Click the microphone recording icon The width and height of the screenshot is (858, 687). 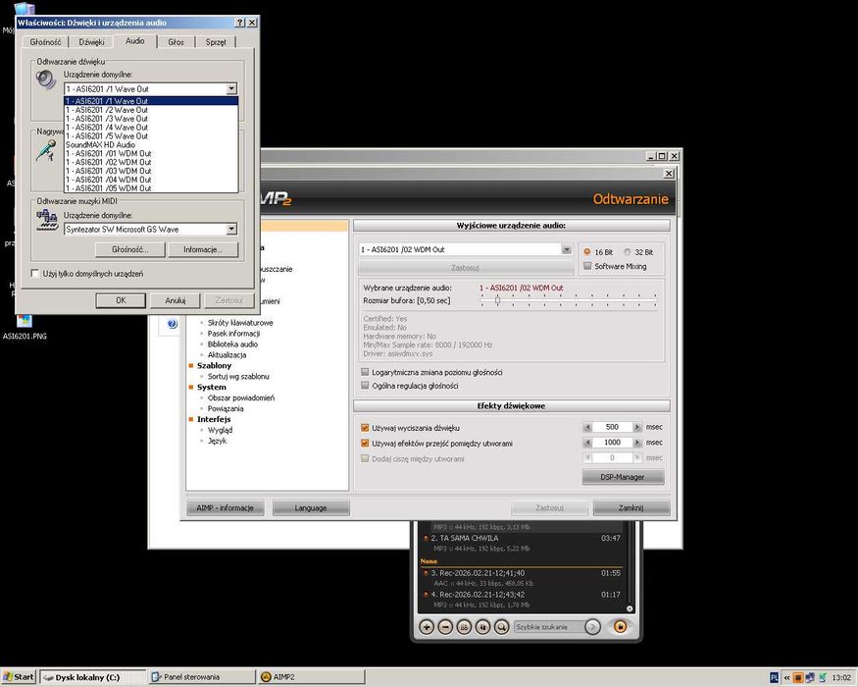46,150
